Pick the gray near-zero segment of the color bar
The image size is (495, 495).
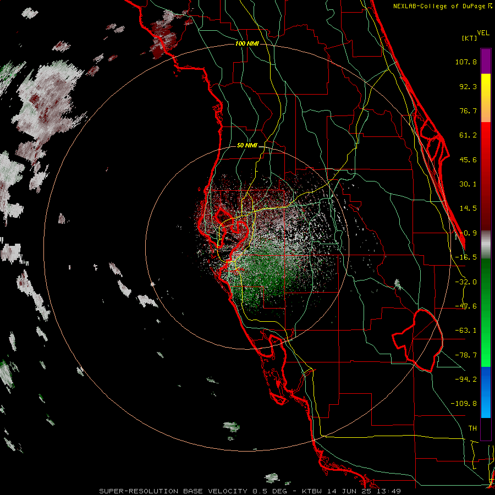point(486,245)
